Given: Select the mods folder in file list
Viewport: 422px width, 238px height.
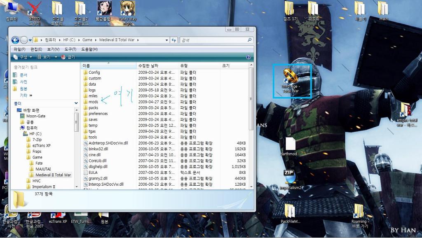Looking at the screenshot, I should [x=93, y=102].
